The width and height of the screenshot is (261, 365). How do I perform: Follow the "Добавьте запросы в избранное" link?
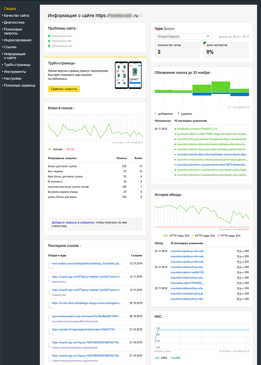pos(73,222)
